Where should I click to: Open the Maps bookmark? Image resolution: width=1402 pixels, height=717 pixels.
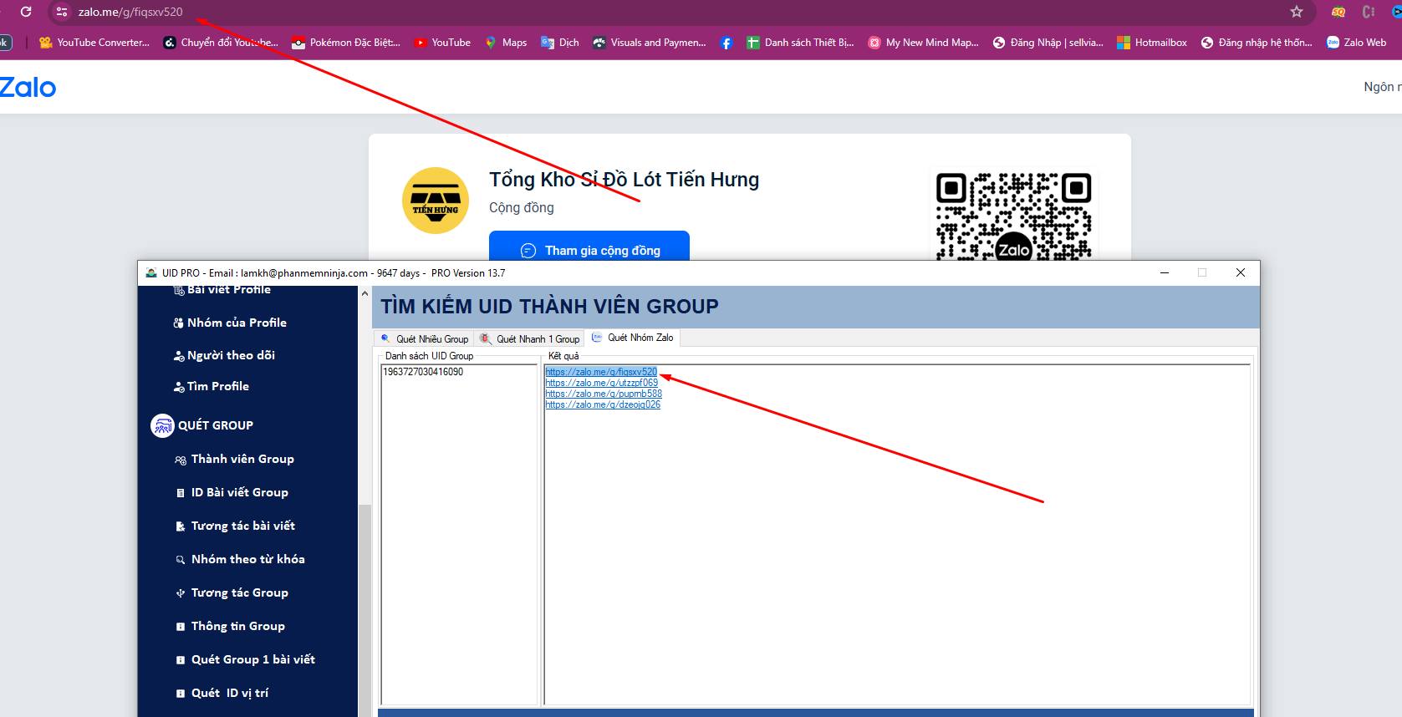tap(506, 43)
